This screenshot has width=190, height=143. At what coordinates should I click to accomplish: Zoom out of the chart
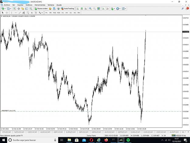tap(95, 9)
